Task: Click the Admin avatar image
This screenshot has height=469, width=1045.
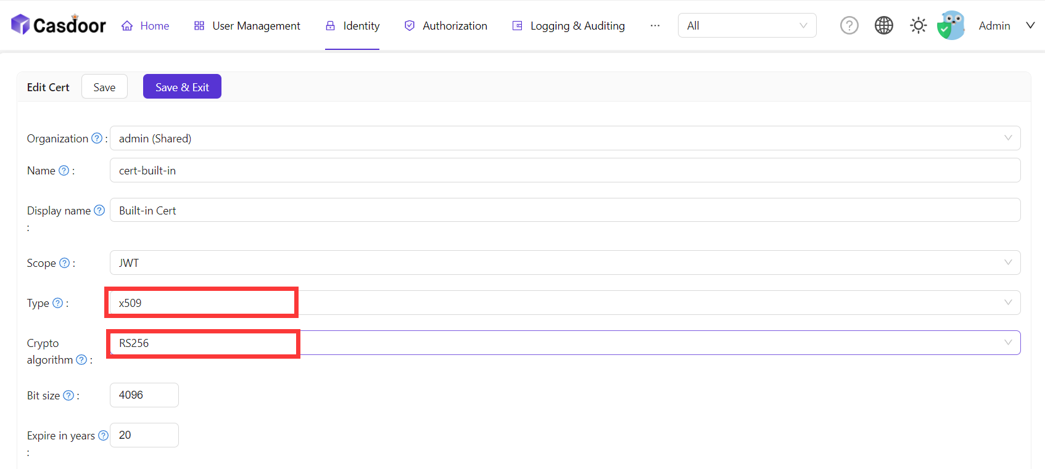Action: coord(951,25)
